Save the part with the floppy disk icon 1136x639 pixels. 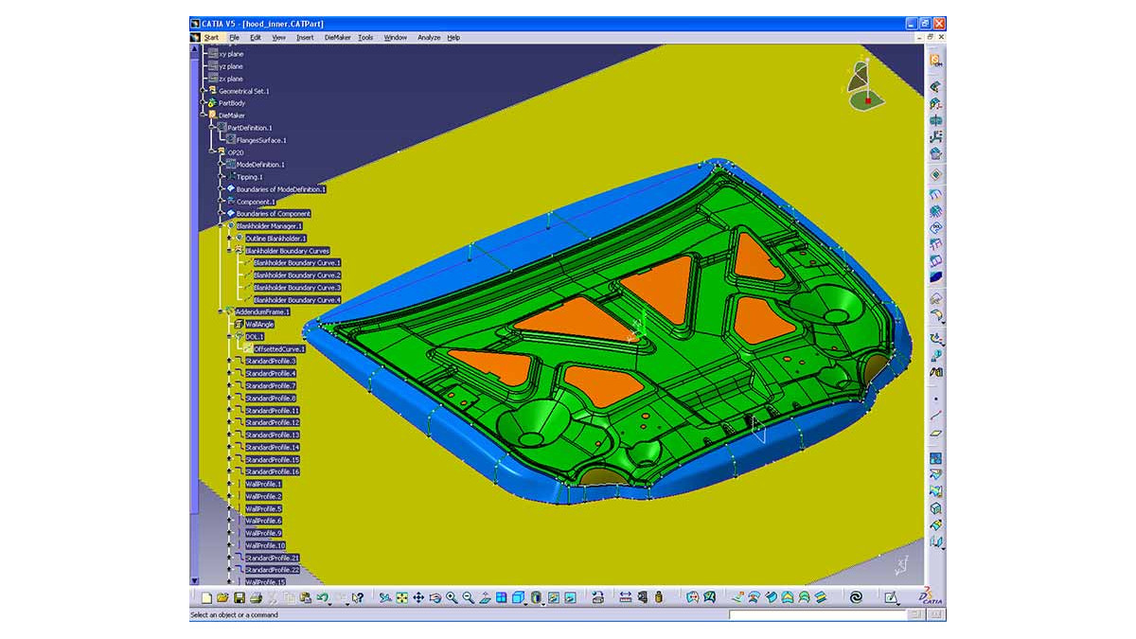[x=240, y=598]
